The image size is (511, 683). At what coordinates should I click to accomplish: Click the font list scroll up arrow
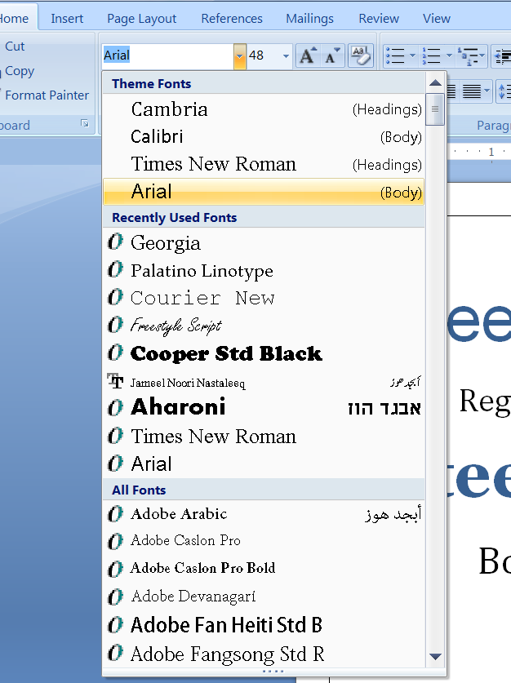point(435,82)
